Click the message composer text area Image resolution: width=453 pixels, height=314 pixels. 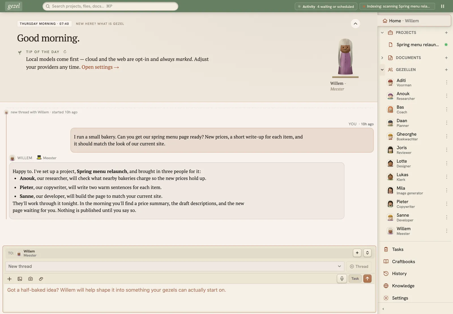pos(189,298)
